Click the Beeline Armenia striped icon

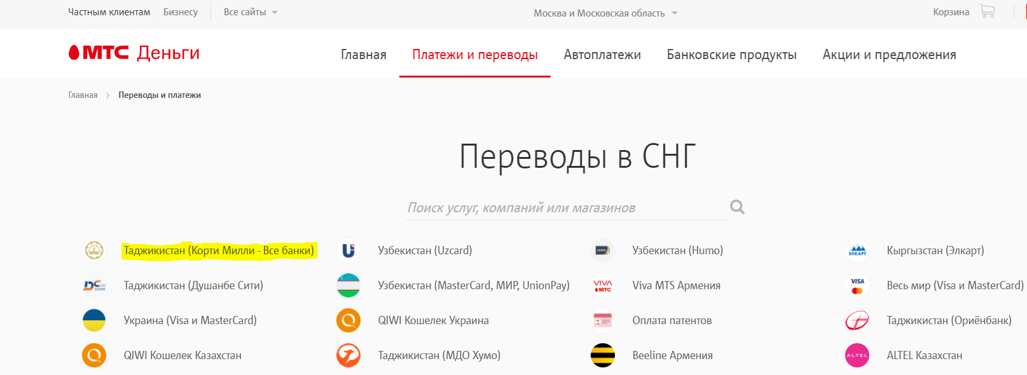[602, 355]
